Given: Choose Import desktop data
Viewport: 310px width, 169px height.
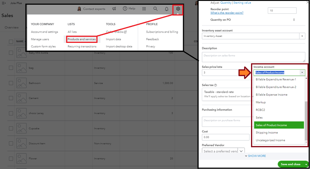Looking at the screenshot, I should [x=119, y=47].
